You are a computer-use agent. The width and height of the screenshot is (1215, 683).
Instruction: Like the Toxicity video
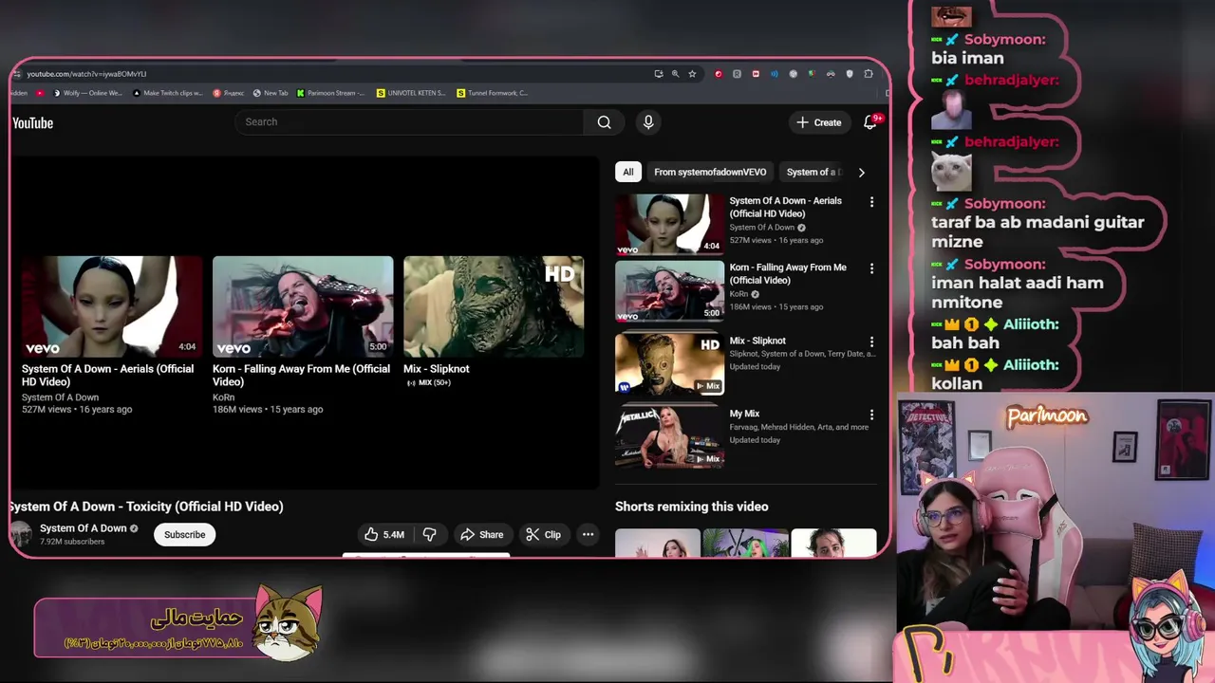coord(384,534)
